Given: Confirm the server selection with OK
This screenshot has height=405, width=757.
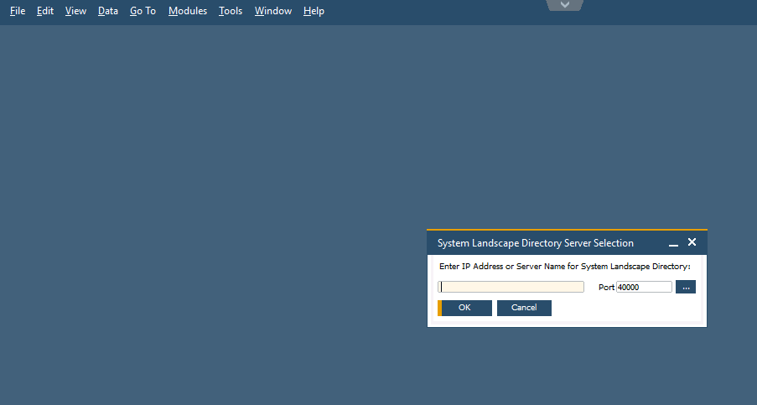Looking at the screenshot, I should coord(465,308).
